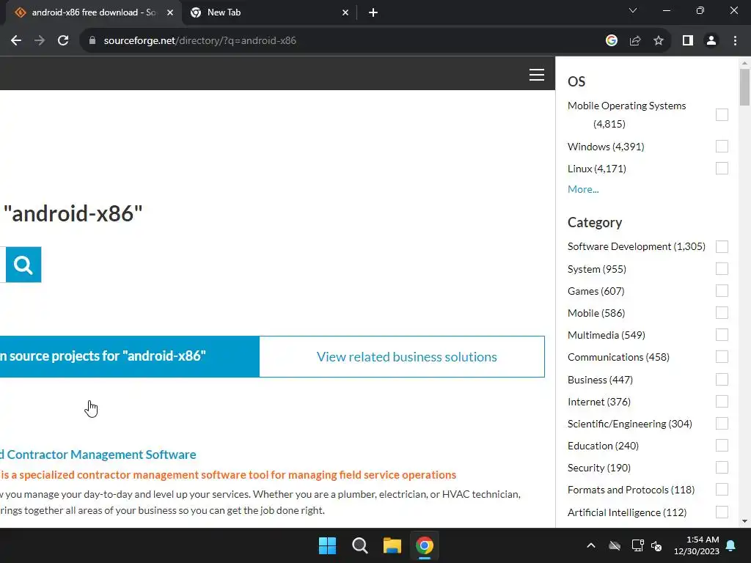Open Chrome three-dot menu
This screenshot has width=751, height=563.
tap(735, 41)
